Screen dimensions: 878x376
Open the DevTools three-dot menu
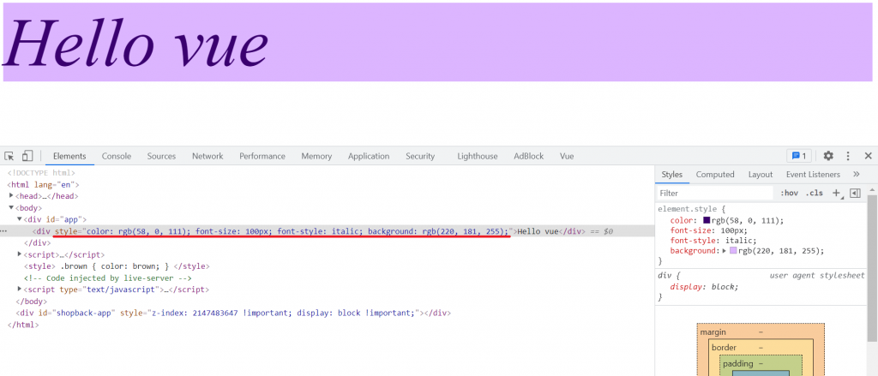848,156
